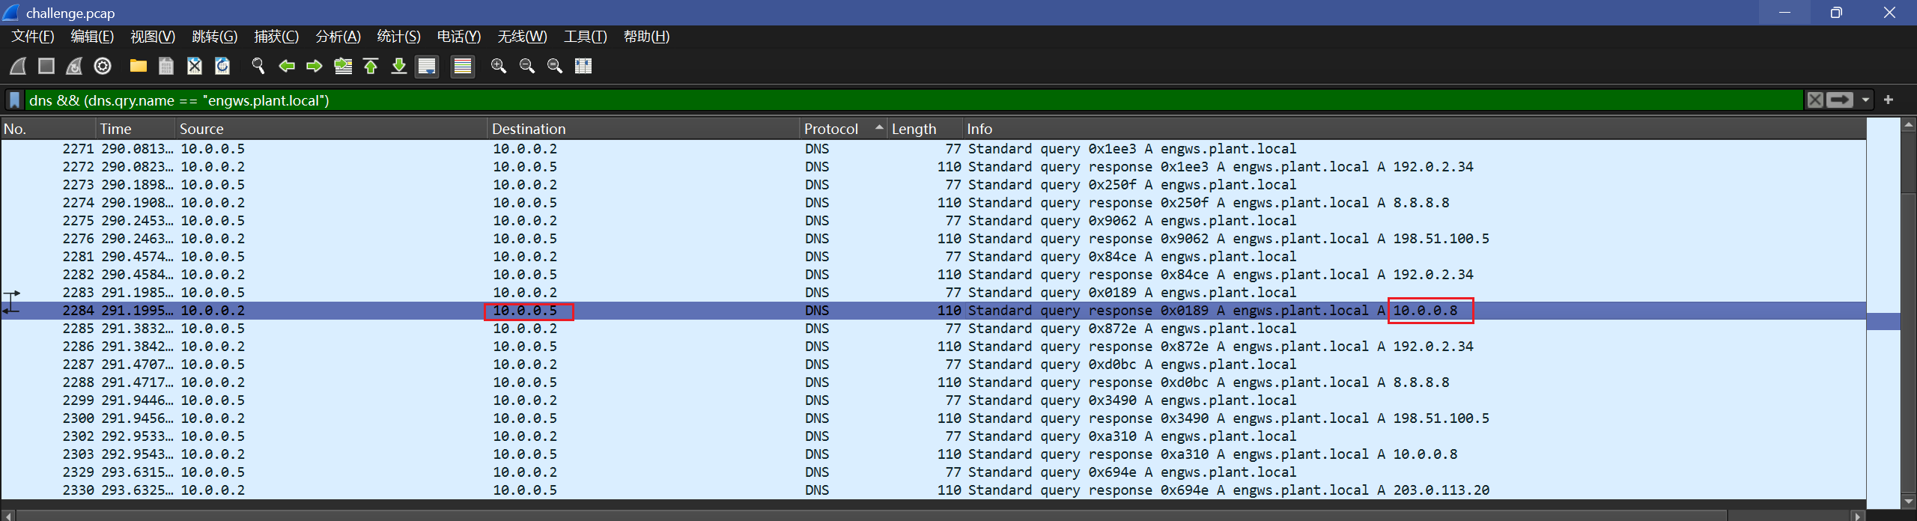Toggle auto-scroll during live capture
Image resolution: width=1917 pixels, height=521 pixels.
pyautogui.click(x=427, y=67)
